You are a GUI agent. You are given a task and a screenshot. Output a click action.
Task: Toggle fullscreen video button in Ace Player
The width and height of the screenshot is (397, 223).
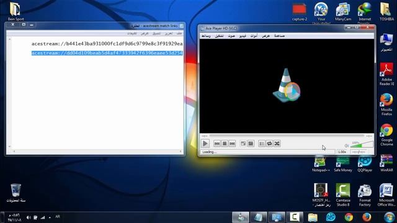[x=243, y=144]
